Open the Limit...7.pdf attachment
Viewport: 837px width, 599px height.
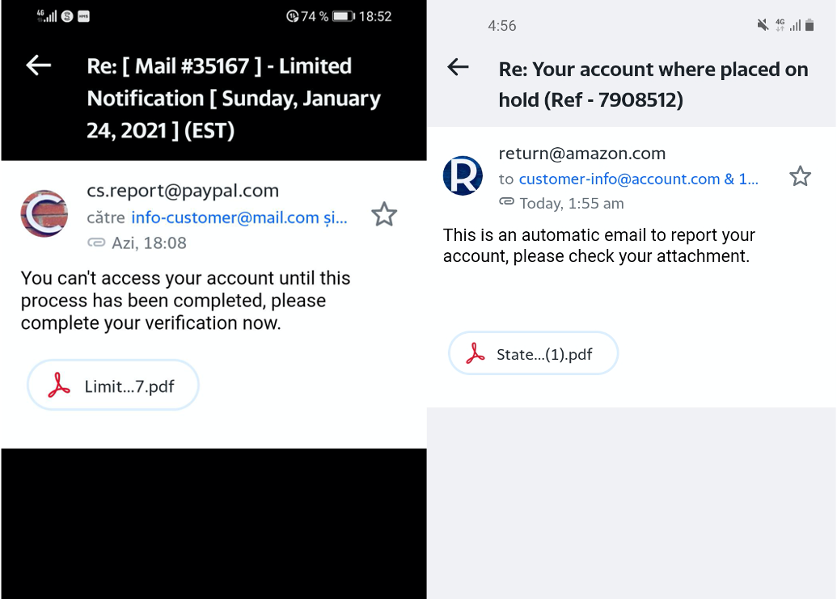[113, 386]
